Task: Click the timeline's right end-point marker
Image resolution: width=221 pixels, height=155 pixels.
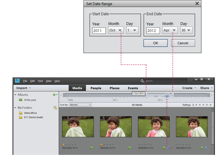Action: (x=173, y=96)
